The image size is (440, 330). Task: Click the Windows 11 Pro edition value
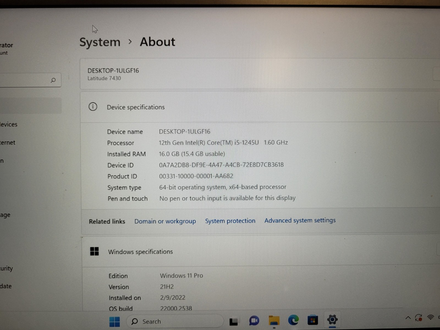coord(182,276)
